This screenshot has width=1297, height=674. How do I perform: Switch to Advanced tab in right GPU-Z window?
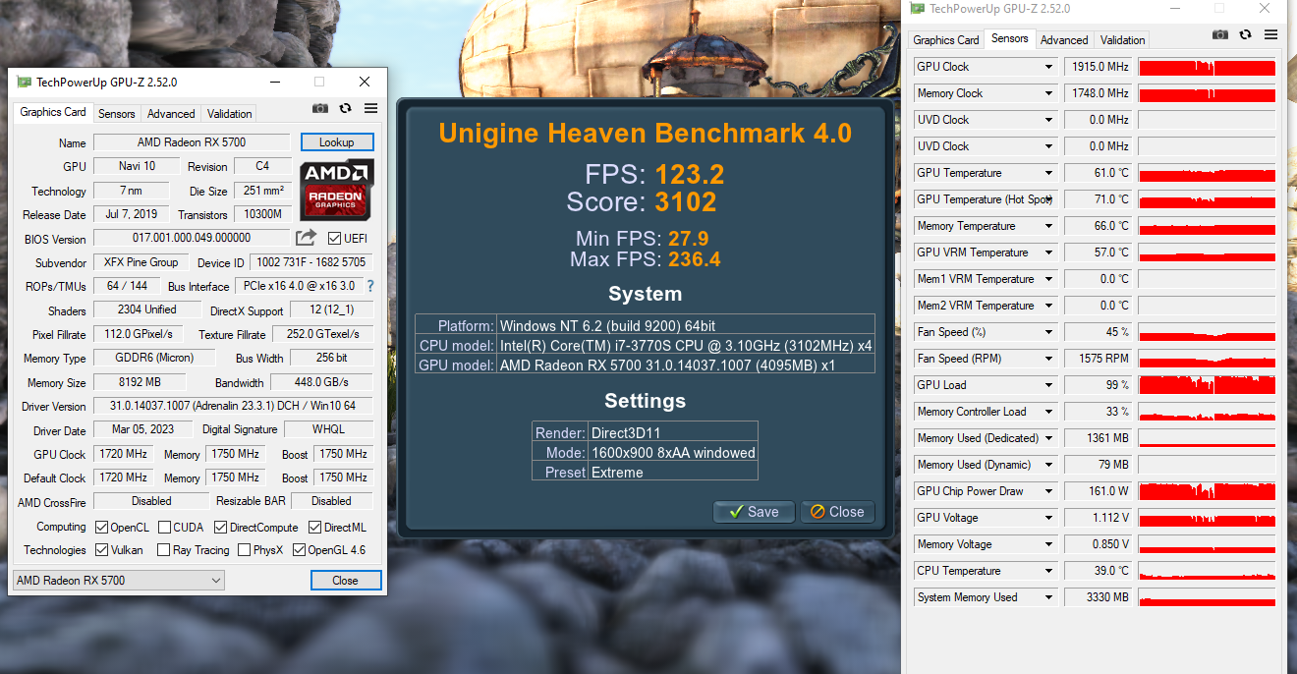1064,40
